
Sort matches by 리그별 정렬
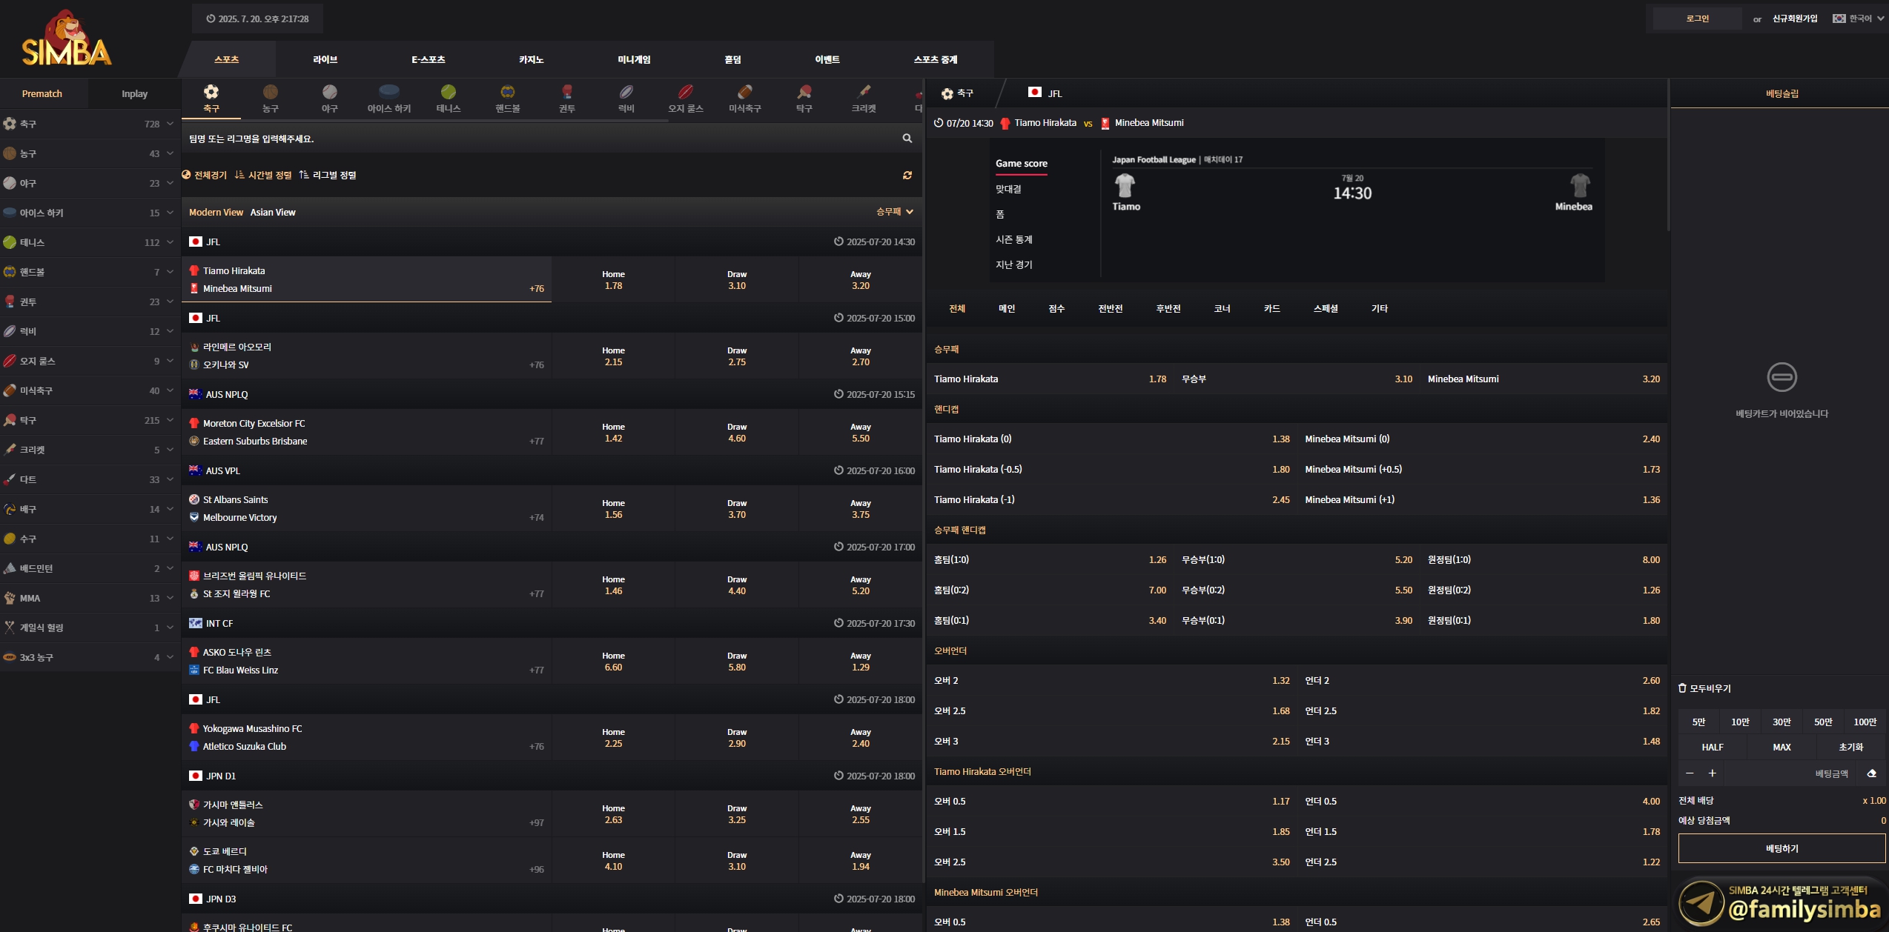pyautogui.click(x=328, y=176)
